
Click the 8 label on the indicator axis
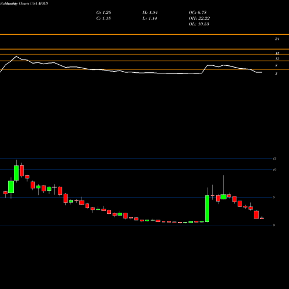click(276, 65)
